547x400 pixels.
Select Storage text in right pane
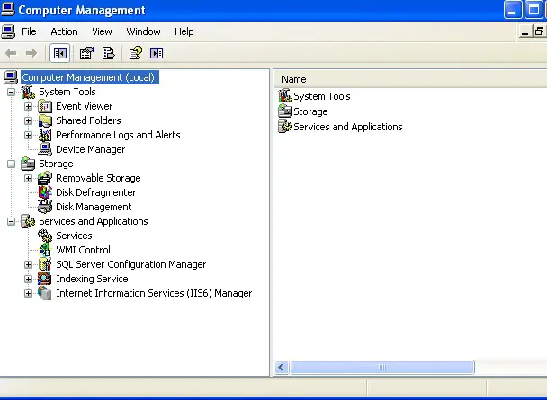click(310, 111)
